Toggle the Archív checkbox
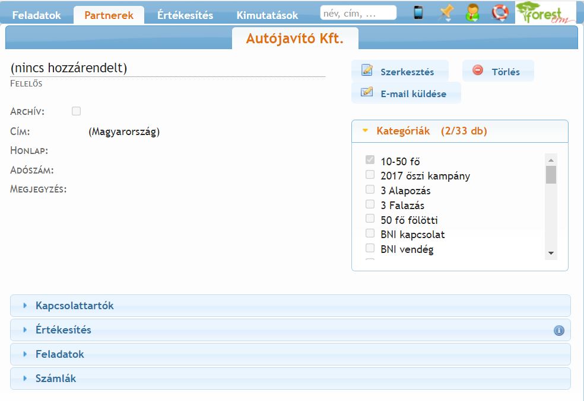Image resolution: width=584 pixels, height=401 pixels. click(76, 111)
